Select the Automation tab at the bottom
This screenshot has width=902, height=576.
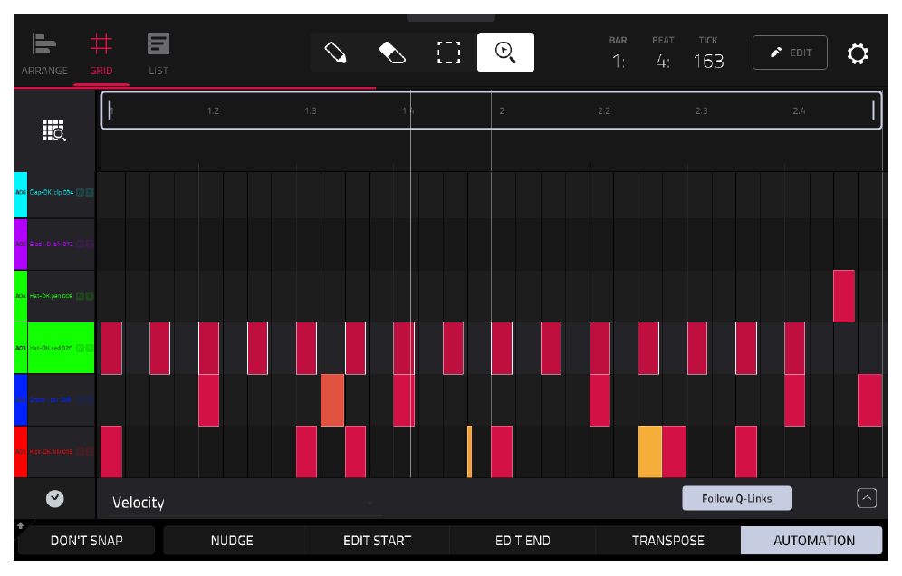[x=813, y=541]
